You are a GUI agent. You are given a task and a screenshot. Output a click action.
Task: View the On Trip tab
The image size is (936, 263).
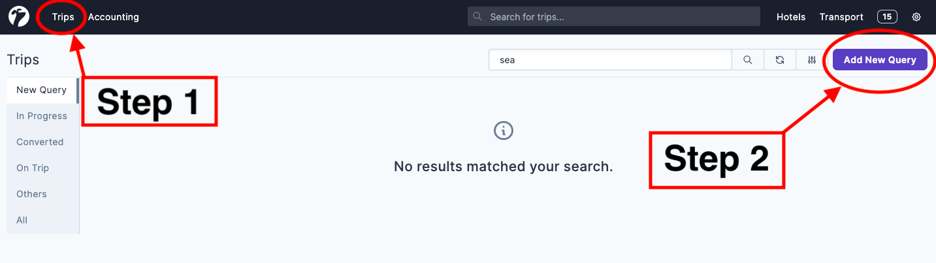click(33, 168)
